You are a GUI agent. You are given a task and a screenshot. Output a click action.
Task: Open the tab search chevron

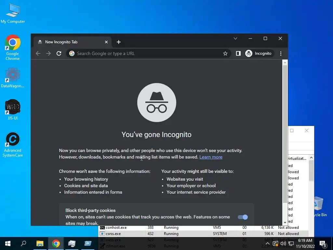click(235, 38)
